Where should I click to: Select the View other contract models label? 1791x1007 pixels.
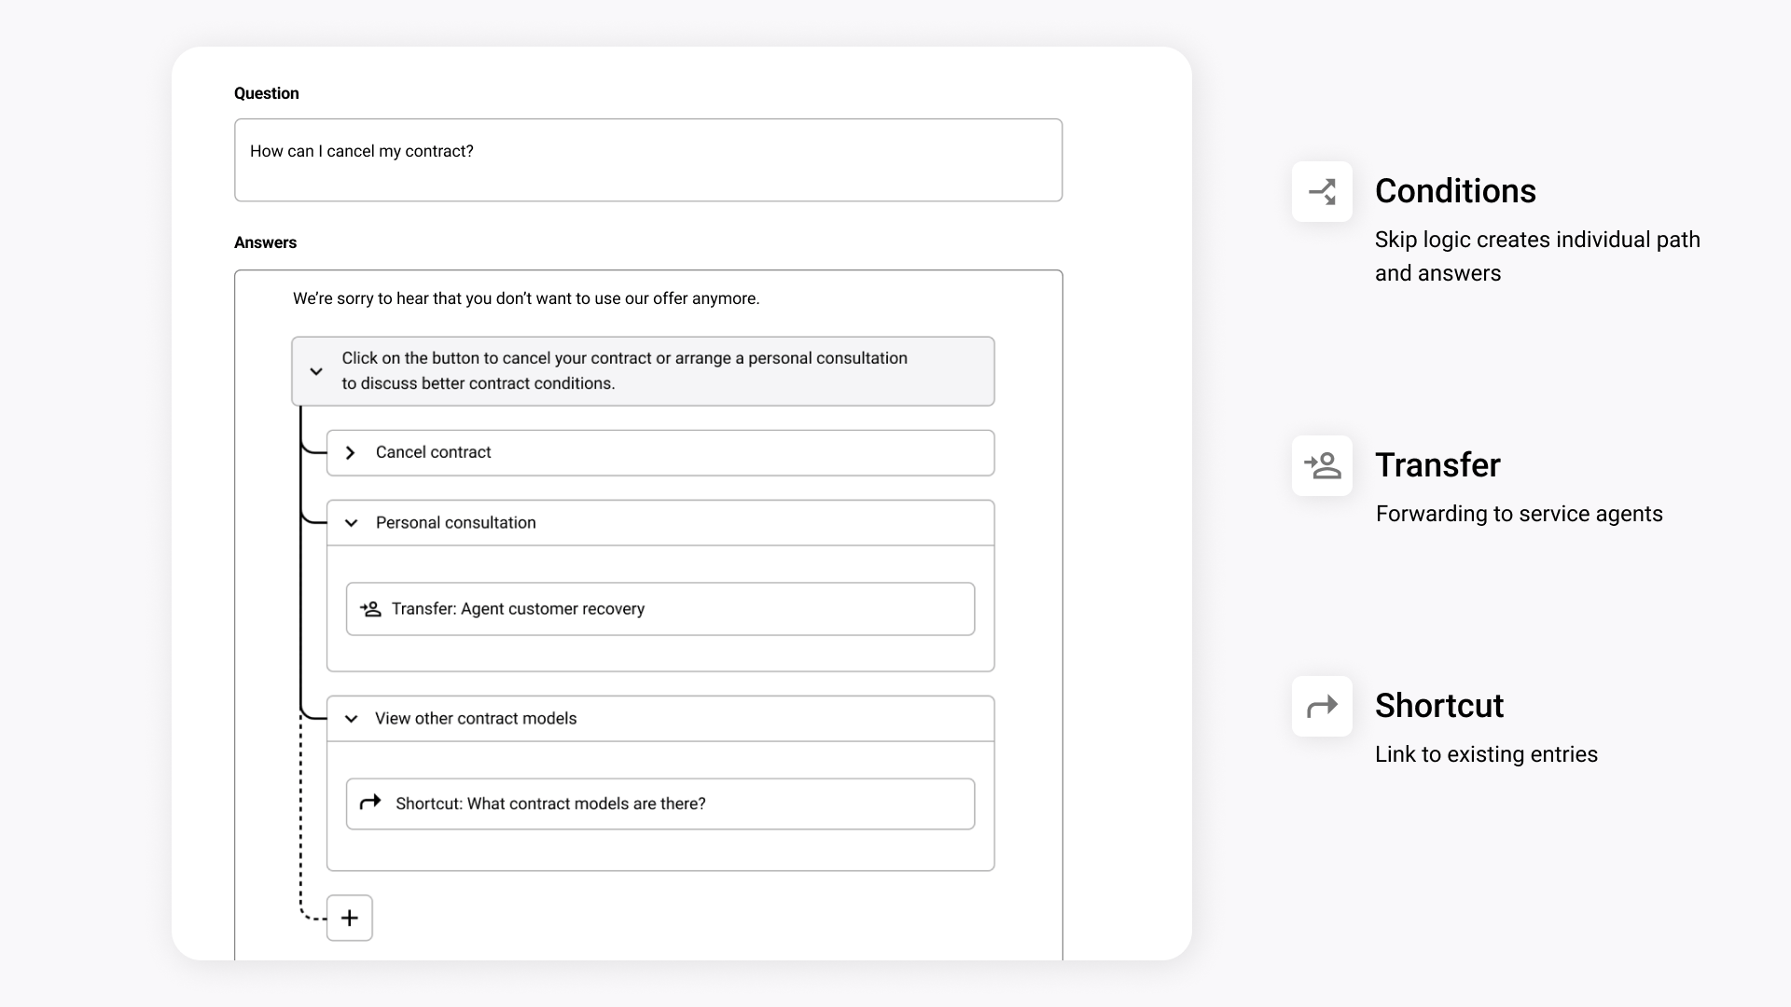point(476,719)
